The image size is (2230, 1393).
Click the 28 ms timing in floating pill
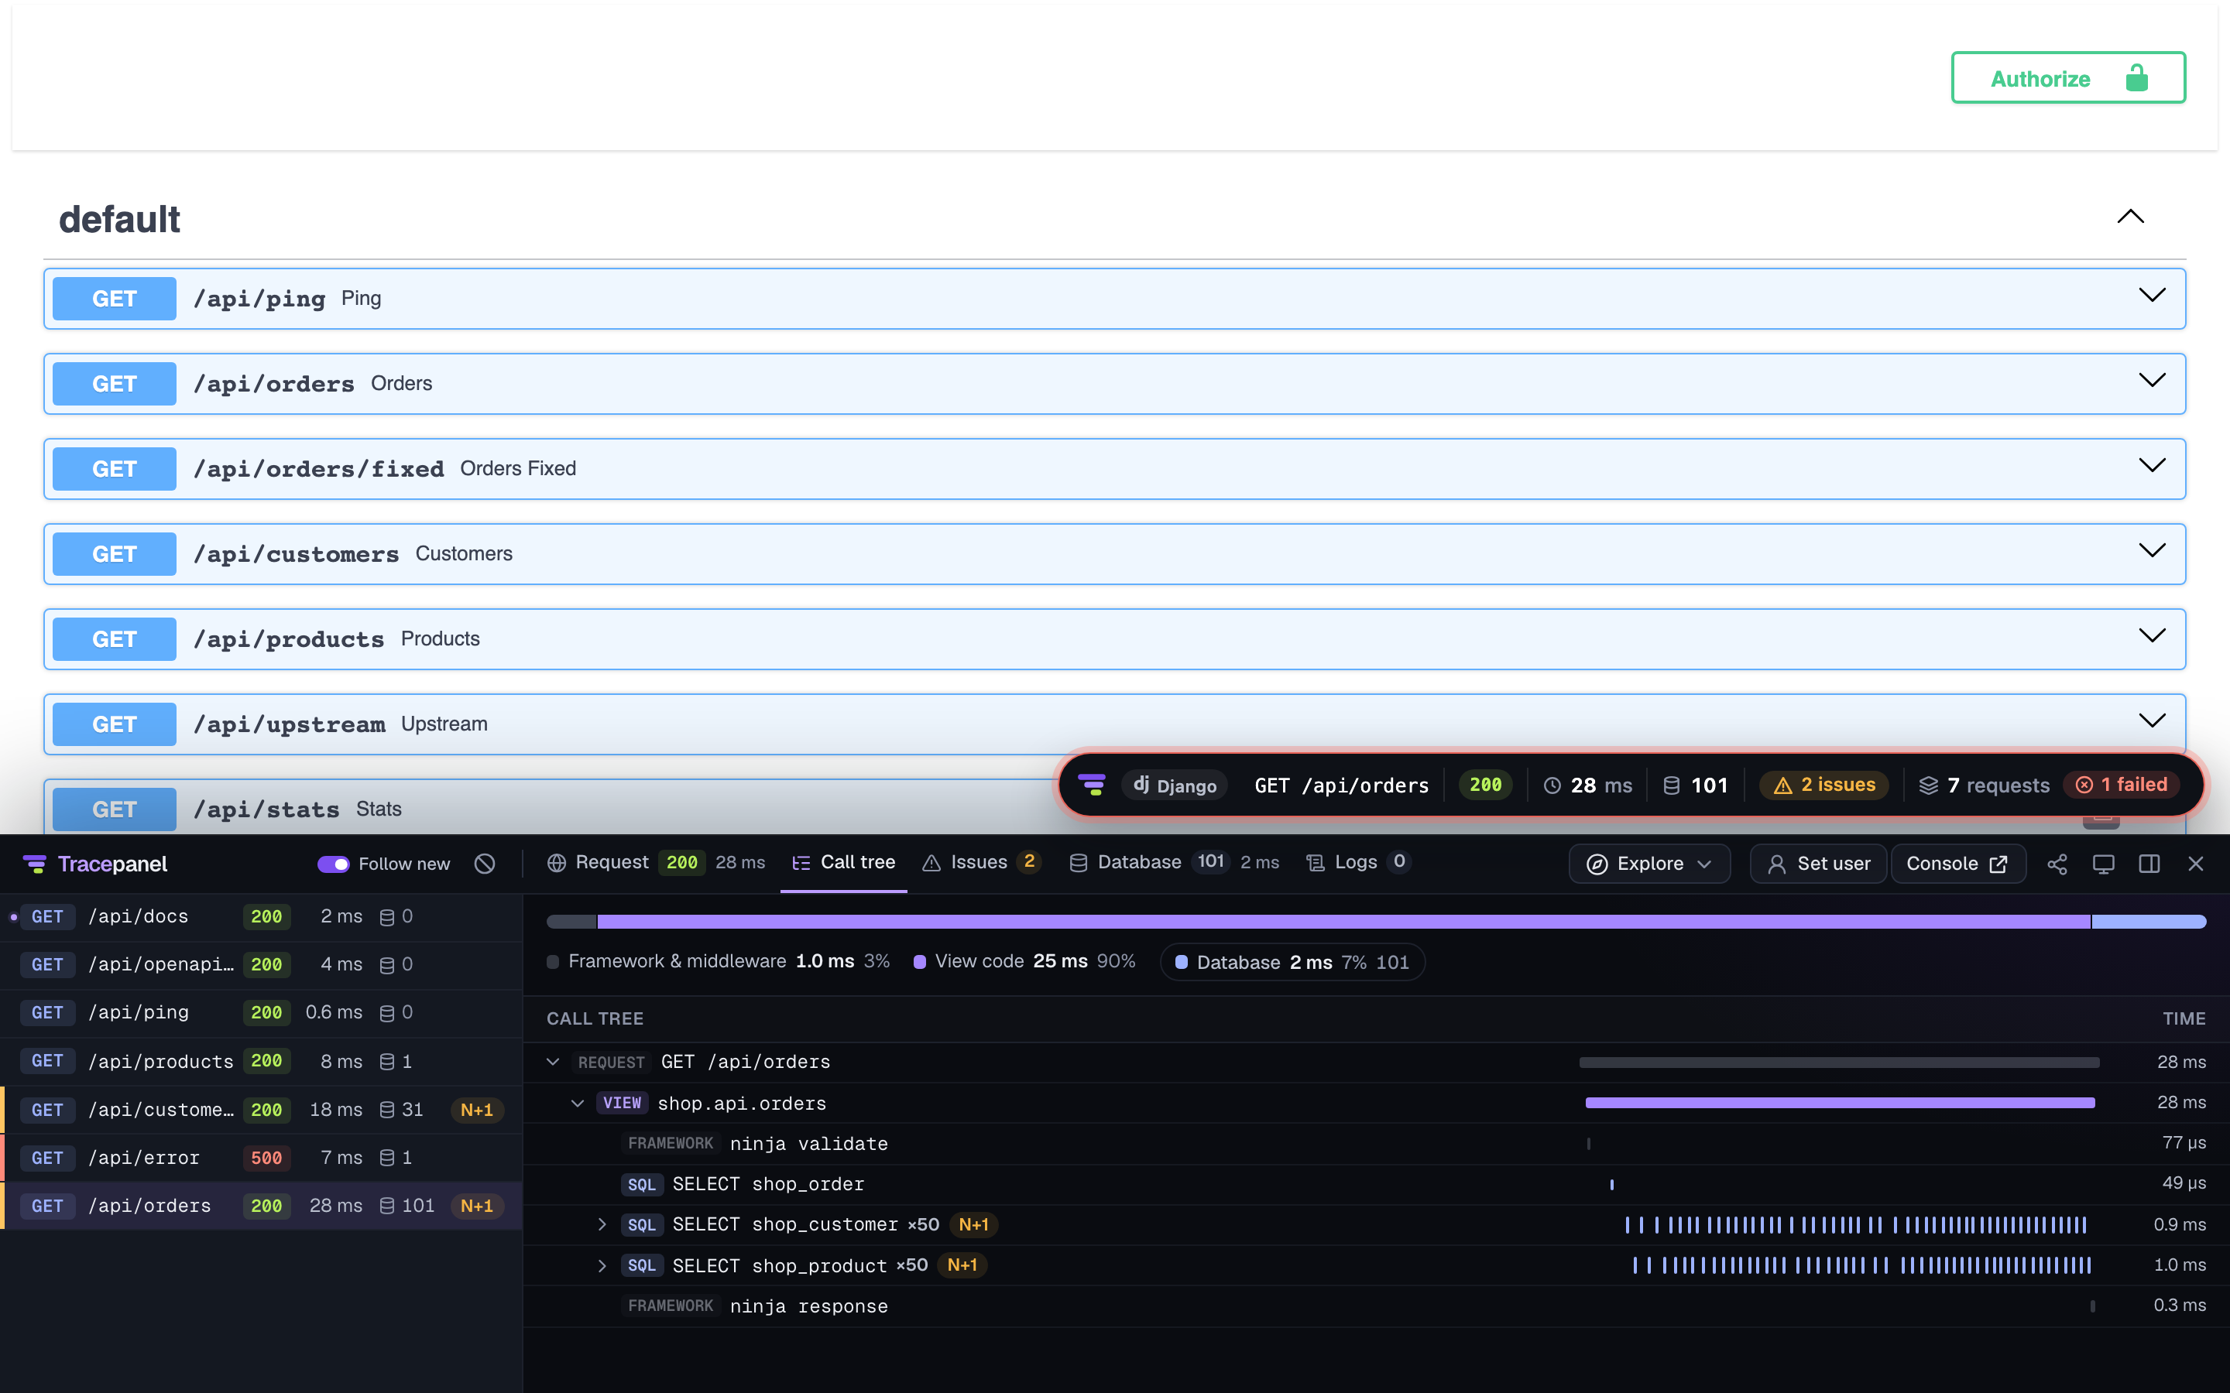point(1588,785)
